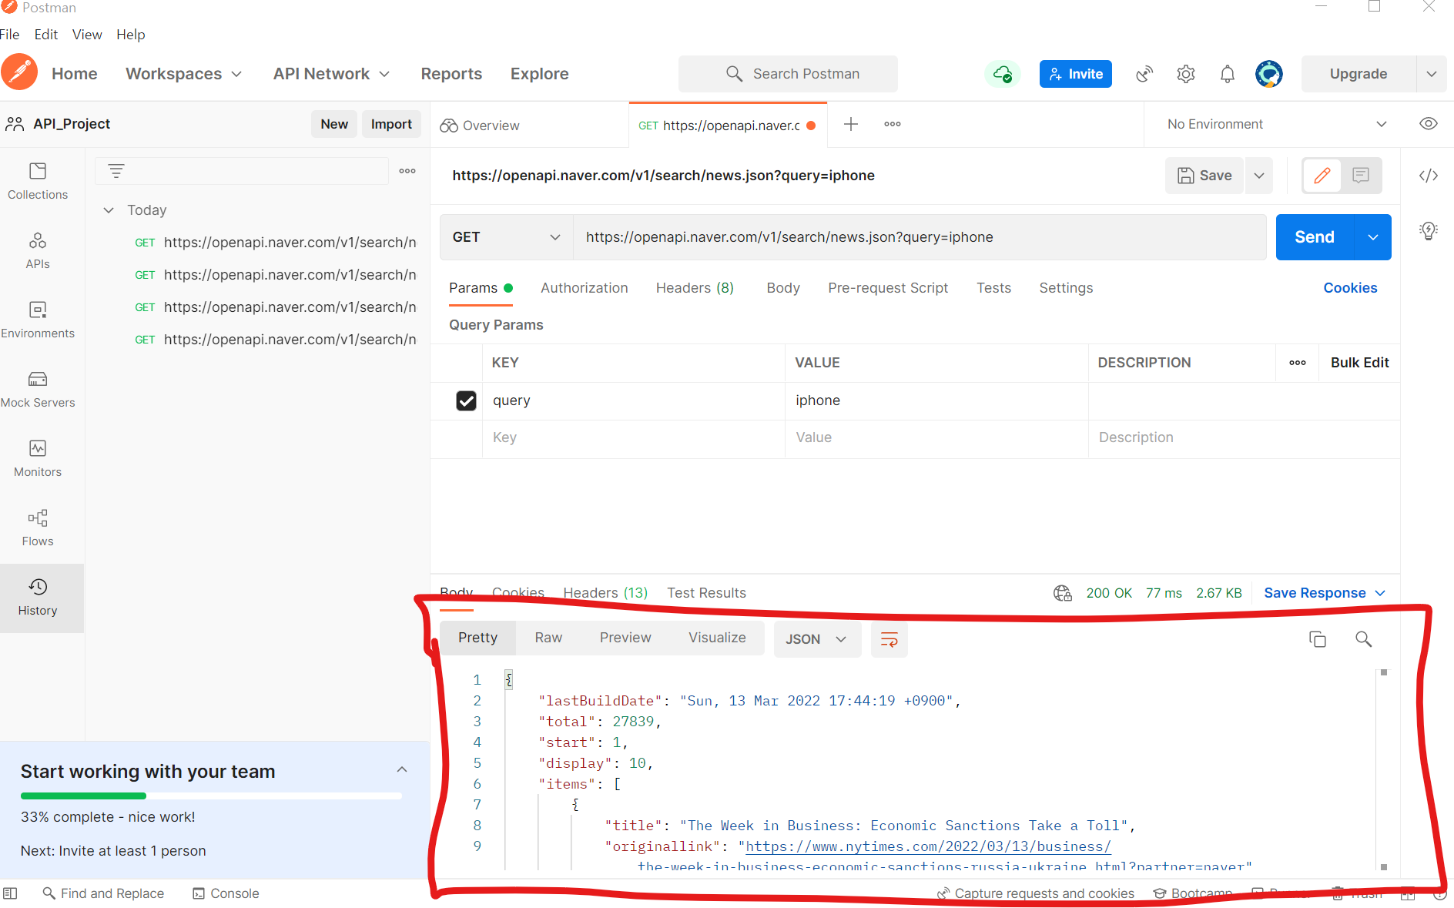Viewport: 1454px width, 908px height.
Task: Switch to the Pre-request Script tab
Action: pyautogui.click(x=888, y=288)
